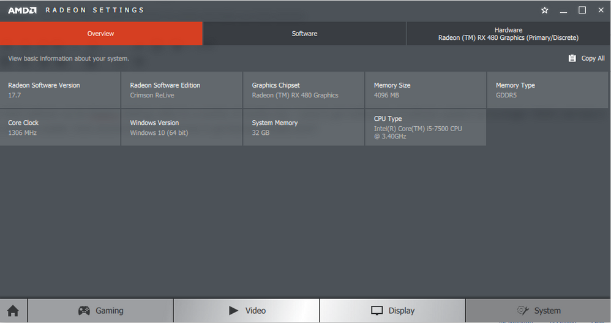Open the Video section

(246, 311)
